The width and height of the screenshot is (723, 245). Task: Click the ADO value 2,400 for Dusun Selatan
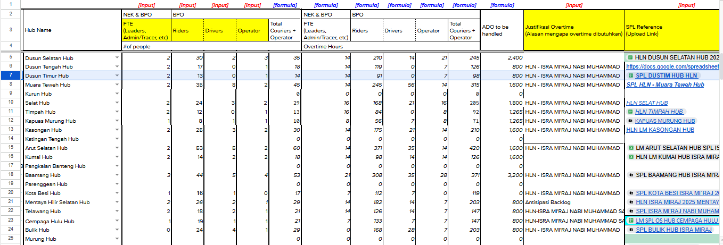point(502,57)
